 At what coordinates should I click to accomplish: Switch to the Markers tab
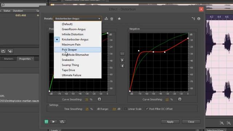[9, 59]
